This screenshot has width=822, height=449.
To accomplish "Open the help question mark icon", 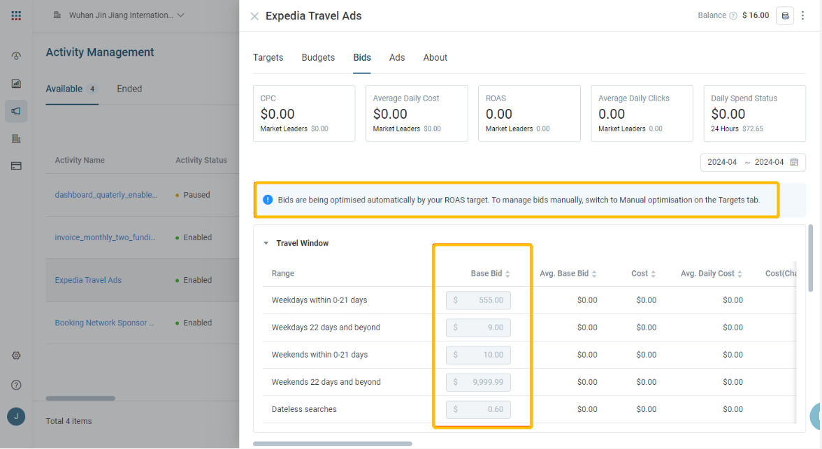I will pyautogui.click(x=16, y=385).
